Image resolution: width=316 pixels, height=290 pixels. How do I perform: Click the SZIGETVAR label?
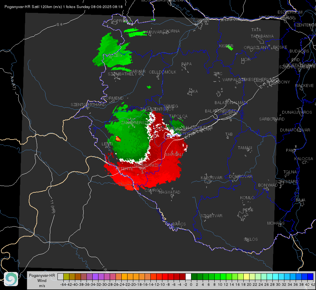click(211, 216)
